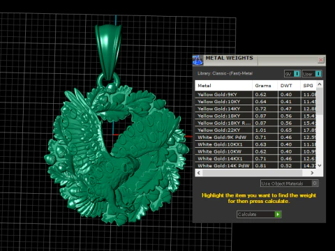Click the table scroll down arrow
Image resolution: width=335 pixels, height=251 pixels.
coord(320,165)
